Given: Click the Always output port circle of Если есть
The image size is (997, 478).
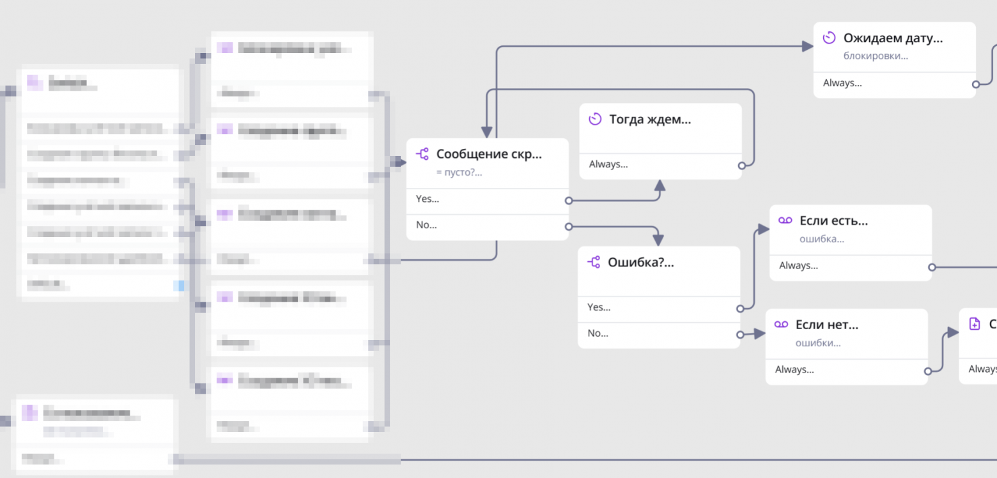Looking at the screenshot, I should (x=932, y=267).
